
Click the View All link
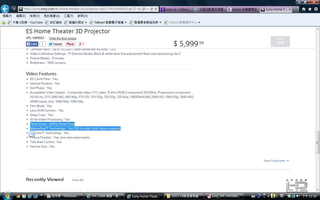click(x=77, y=180)
